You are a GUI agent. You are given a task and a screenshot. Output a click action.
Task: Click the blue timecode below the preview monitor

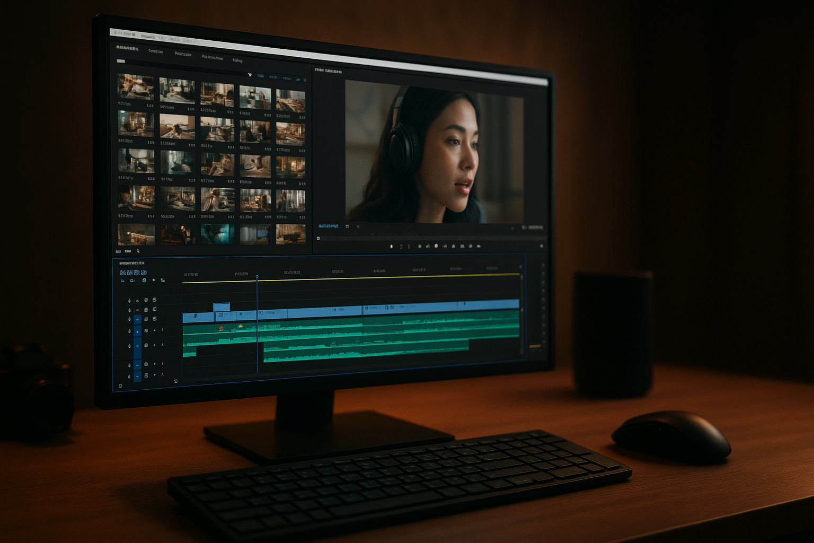pyautogui.click(x=328, y=226)
